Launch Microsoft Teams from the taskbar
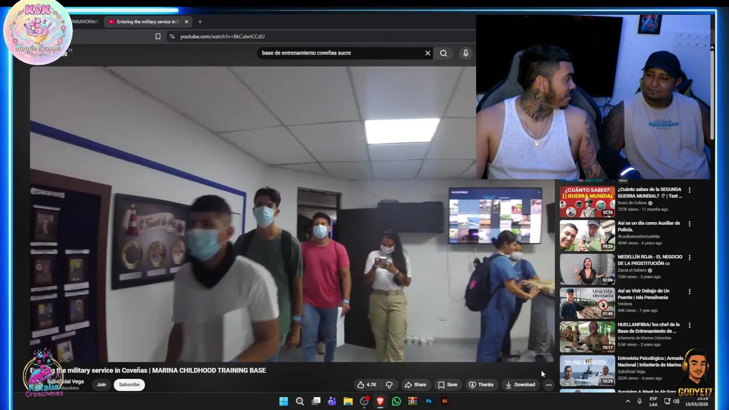 point(332,401)
